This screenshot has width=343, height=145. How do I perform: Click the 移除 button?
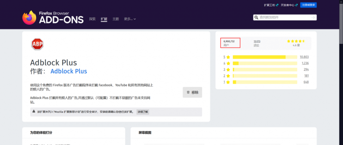[193, 92]
